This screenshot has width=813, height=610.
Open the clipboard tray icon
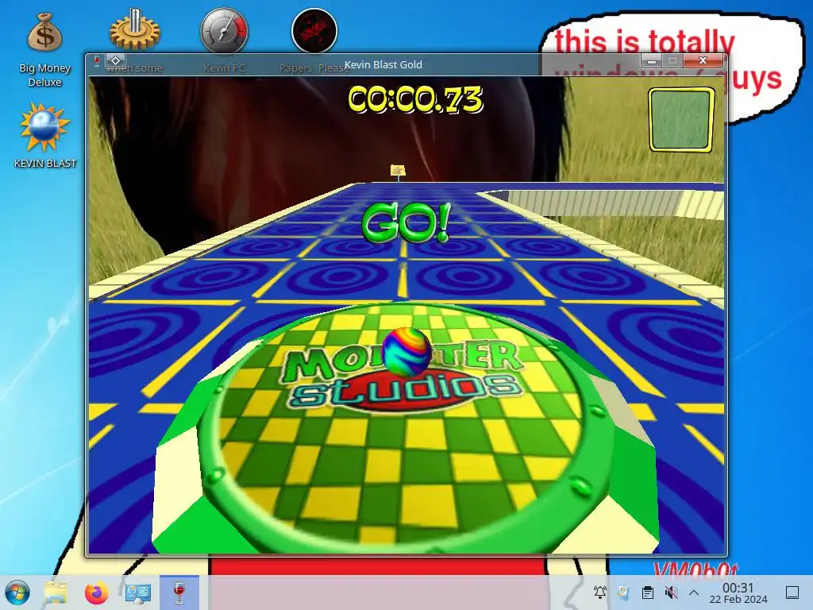tap(647, 592)
